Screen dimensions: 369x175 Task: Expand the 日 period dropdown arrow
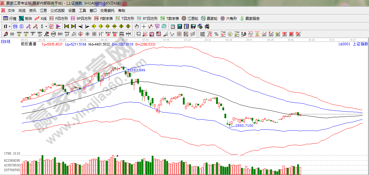click(x=9, y=26)
